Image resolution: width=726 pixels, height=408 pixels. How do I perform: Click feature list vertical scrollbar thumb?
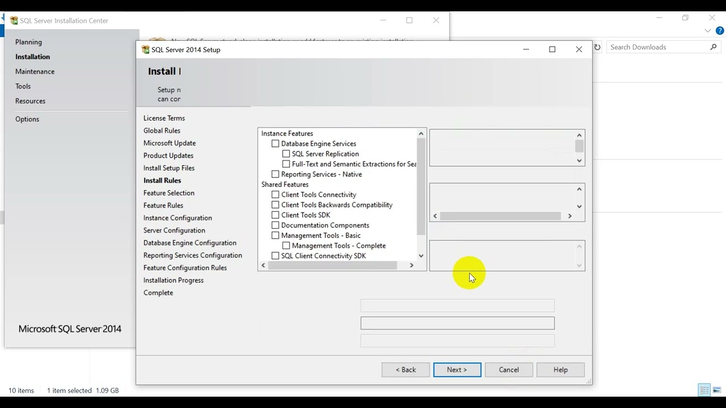[x=421, y=187]
